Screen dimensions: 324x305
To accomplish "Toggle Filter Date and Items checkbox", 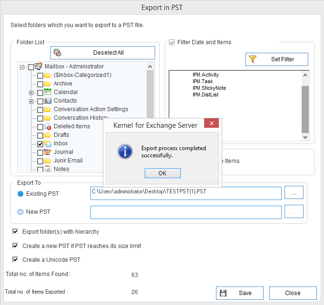I will (172, 42).
